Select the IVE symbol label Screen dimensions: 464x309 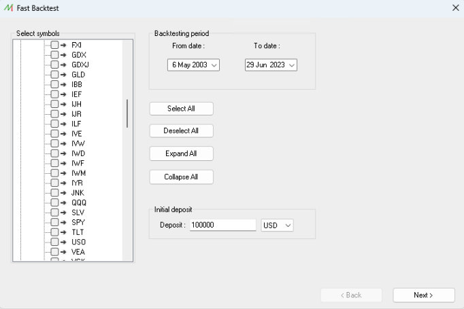coord(77,134)
